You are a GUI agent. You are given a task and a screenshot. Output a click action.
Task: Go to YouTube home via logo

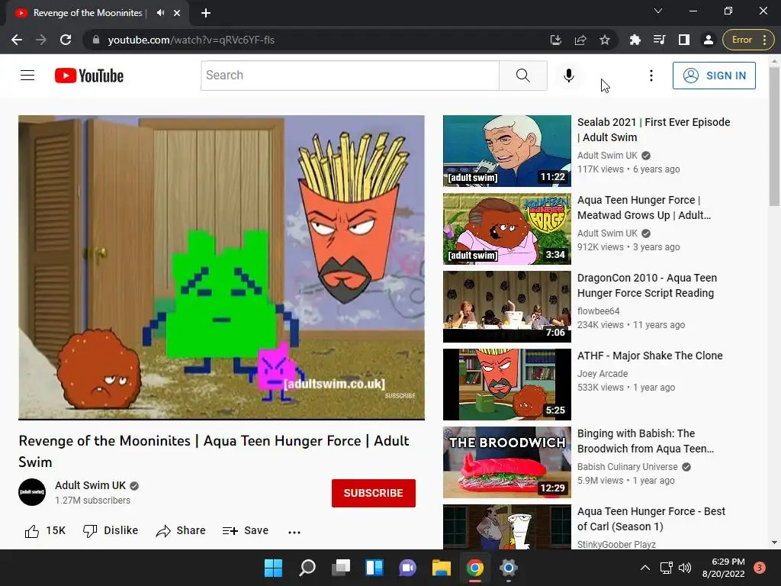coord(89,76)
